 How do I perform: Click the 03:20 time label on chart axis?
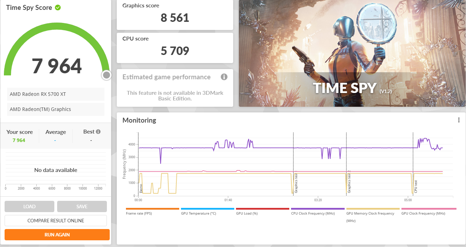coord(318,200)
